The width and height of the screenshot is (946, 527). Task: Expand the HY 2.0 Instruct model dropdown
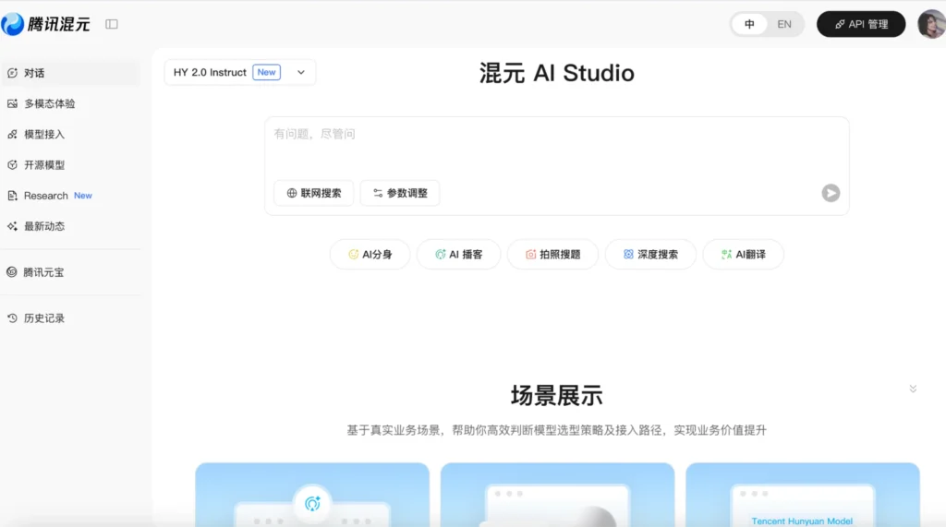(x=240, y=72)
